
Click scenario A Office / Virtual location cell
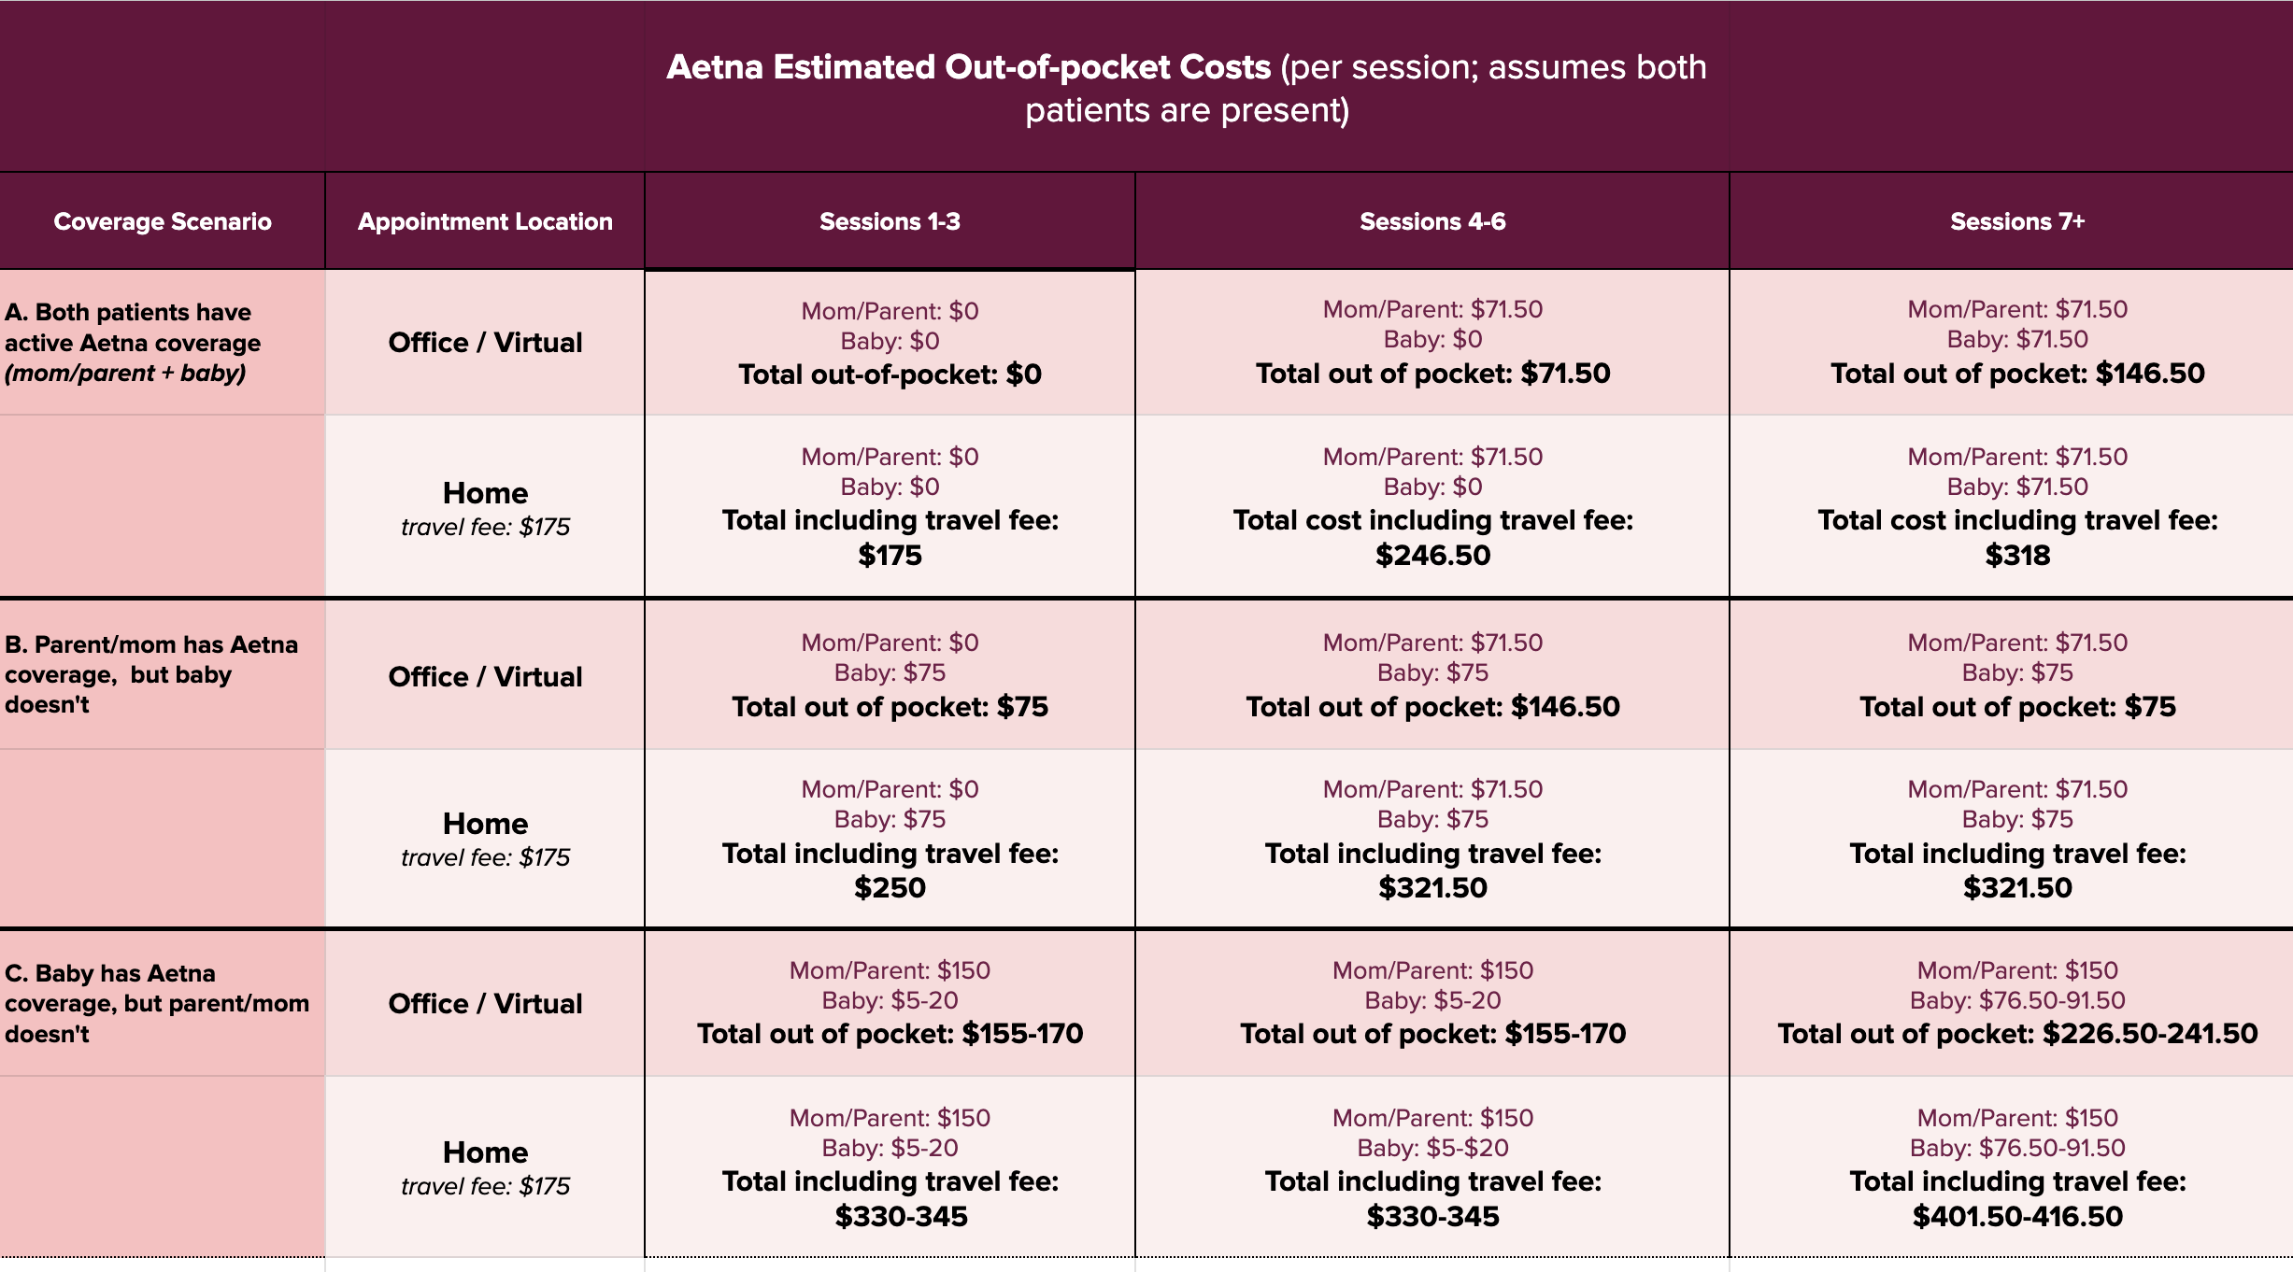tap(485, 343)
